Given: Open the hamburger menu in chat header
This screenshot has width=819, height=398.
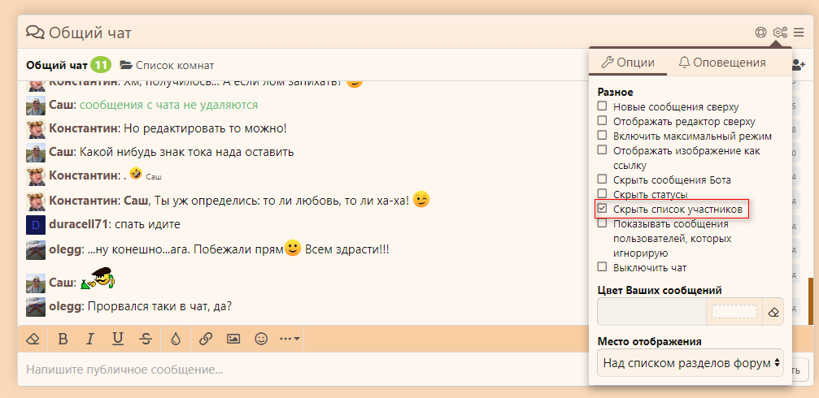Looking at the screenshot, I should click(799, 32).
